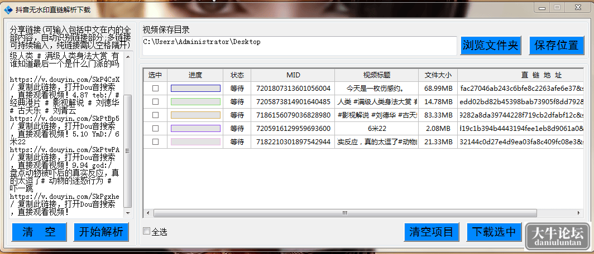Click the 下载选中 button
594x254 pixels.
494,232
